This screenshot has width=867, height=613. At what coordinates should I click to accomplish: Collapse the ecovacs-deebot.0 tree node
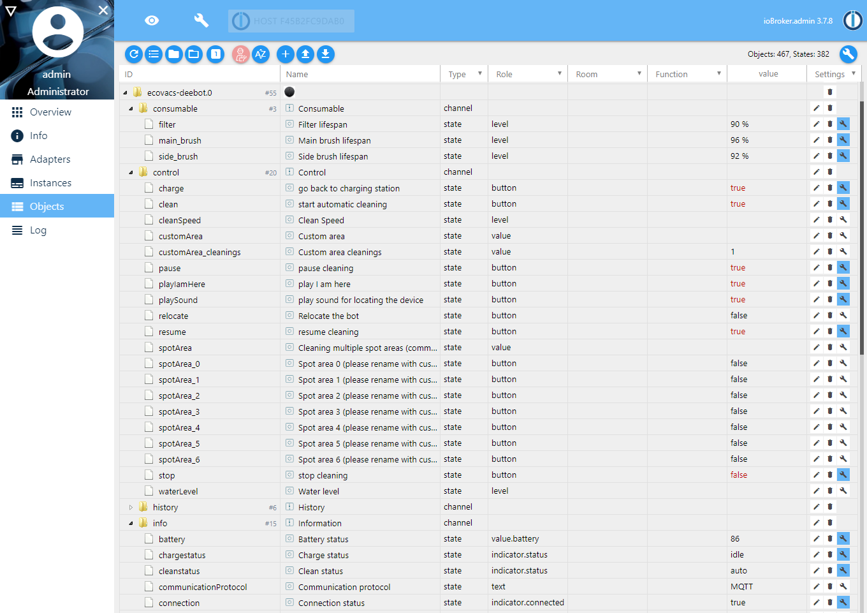[x=126, y=93]
